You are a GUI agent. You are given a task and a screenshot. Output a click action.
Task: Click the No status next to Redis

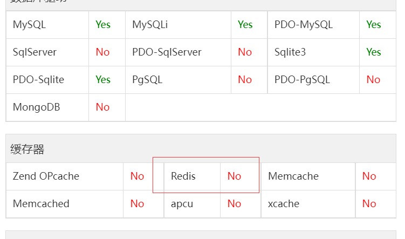coord(234,176)
